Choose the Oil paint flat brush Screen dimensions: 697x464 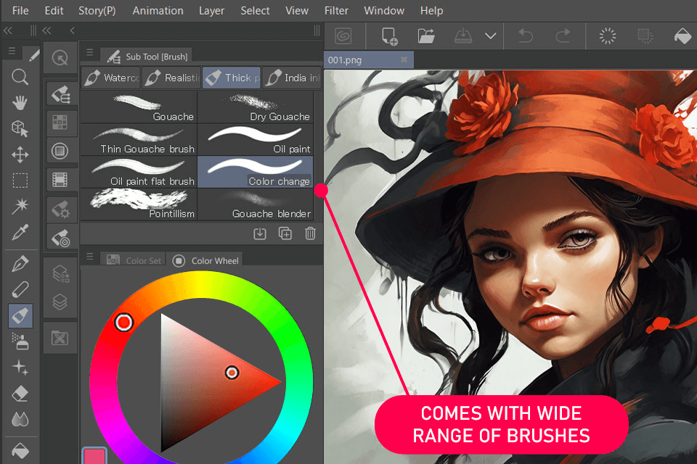(139, 172)
